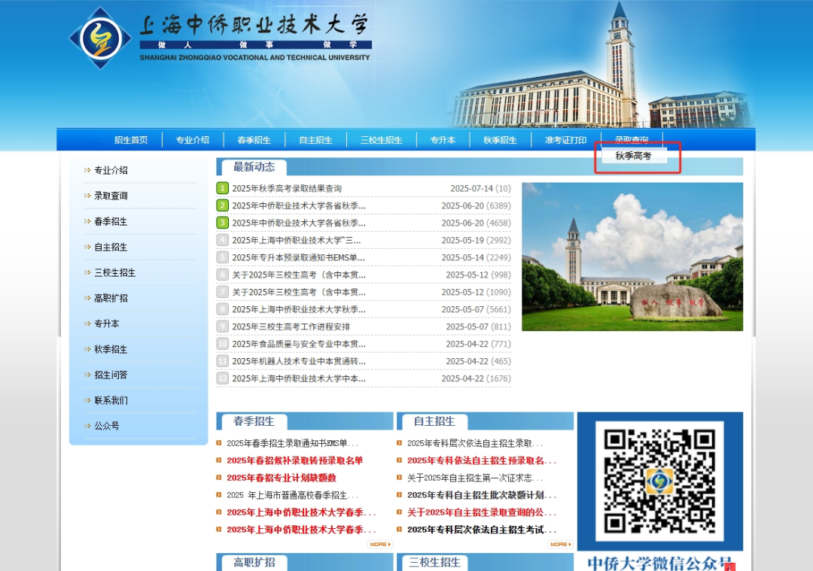Image resolution: width=813 pixels, height=571 pixels.
Task: Click MORE button under 春季招生 section
Action: pyautogui.click(x=380, y=544)
